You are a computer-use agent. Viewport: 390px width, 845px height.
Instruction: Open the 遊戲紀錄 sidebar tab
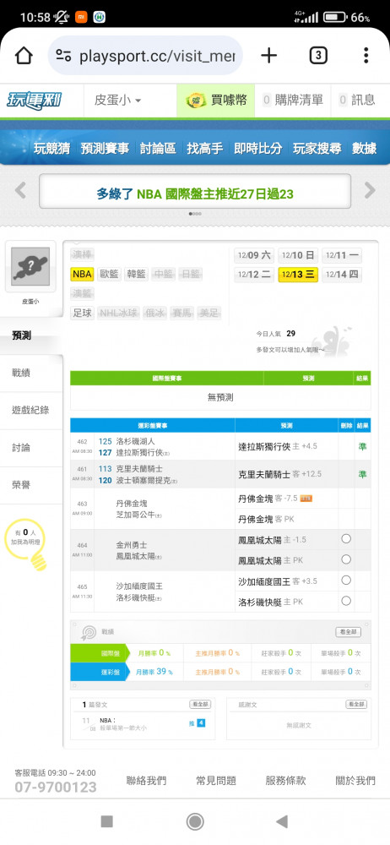pyautogui.click(x=31, y=410)
